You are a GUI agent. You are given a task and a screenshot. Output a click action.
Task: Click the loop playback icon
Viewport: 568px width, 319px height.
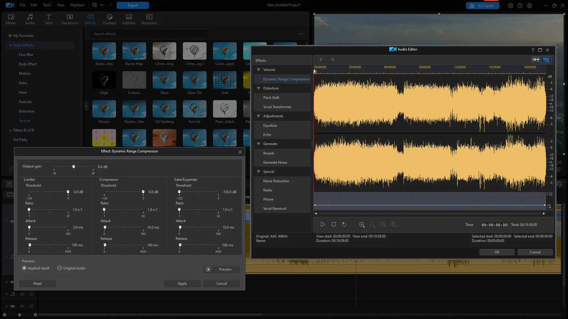tap(344, 224)
